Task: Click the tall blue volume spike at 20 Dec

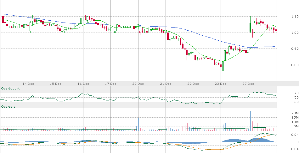Action: pyautogui.click(x=138, y=124)
